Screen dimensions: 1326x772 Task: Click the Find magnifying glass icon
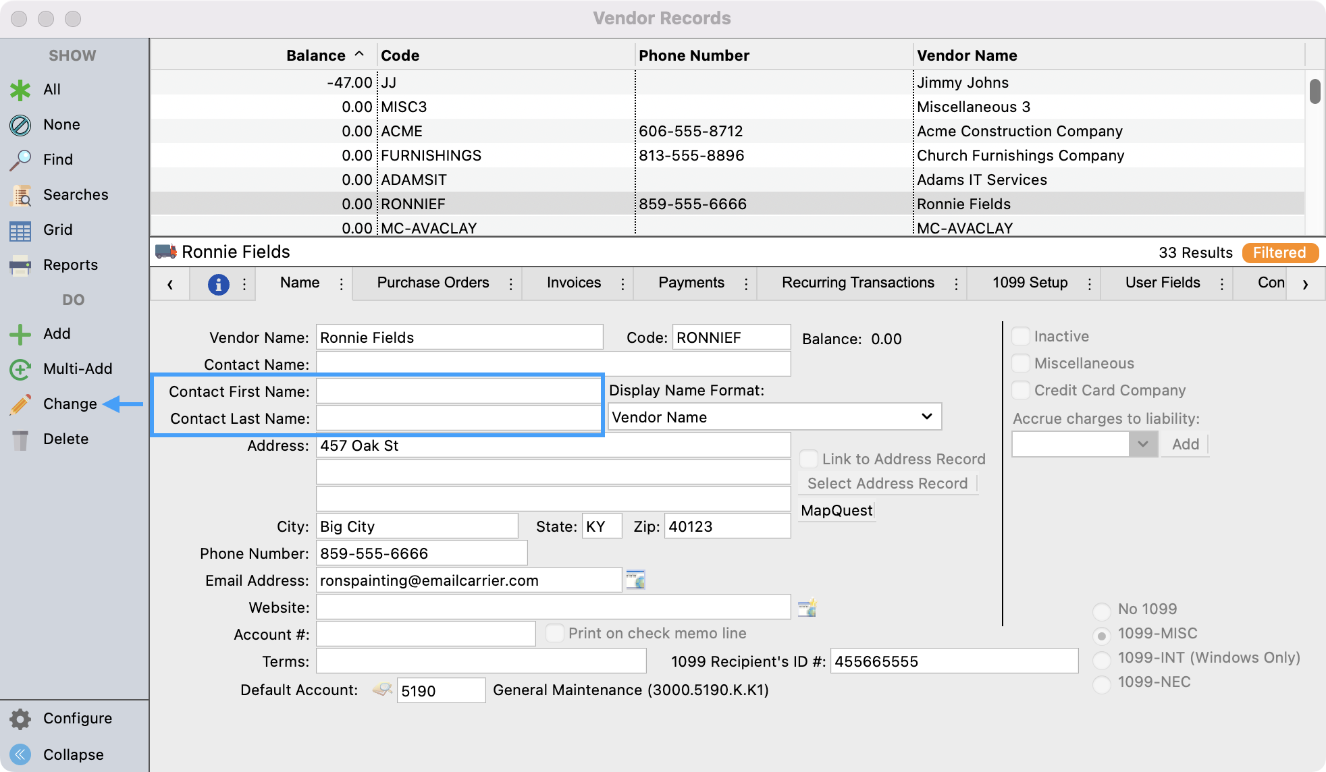20,160
